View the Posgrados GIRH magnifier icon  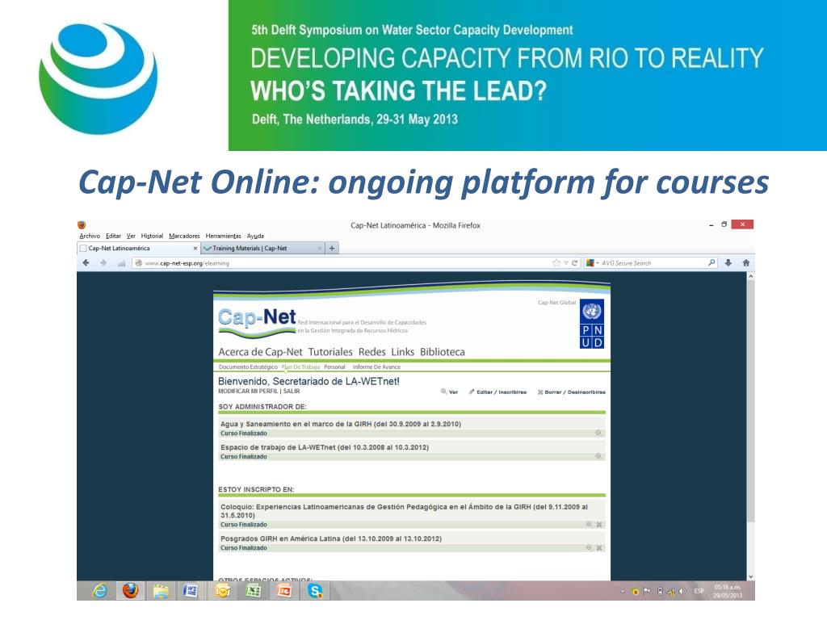point(589,547)
